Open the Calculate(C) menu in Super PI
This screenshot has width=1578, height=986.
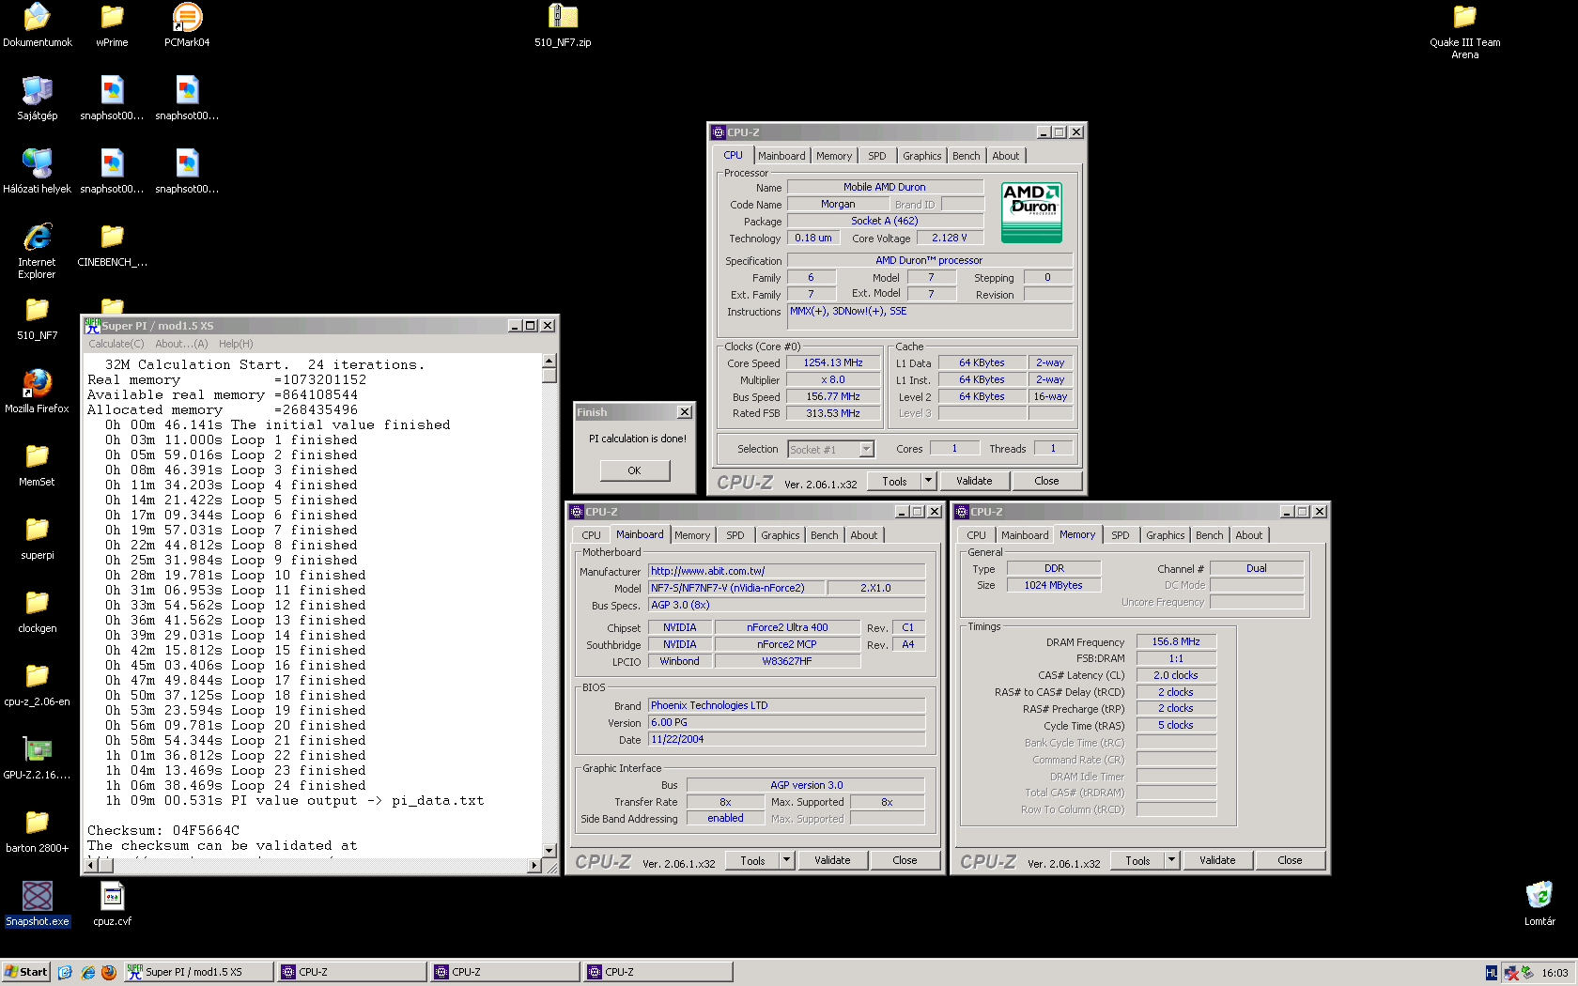point(116,344)
